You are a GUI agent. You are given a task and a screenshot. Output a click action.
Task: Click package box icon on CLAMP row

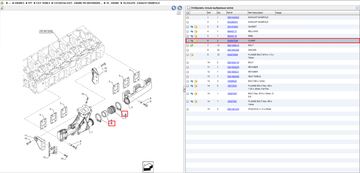pyautogui.click(x=195, y=41)
